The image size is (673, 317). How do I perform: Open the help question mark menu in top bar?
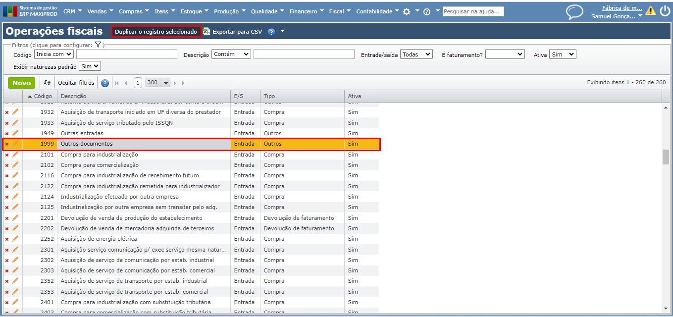coord(427,11)
